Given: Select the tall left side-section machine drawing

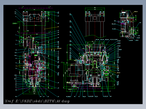Looking at the screenshot, I should pos(37,52).
